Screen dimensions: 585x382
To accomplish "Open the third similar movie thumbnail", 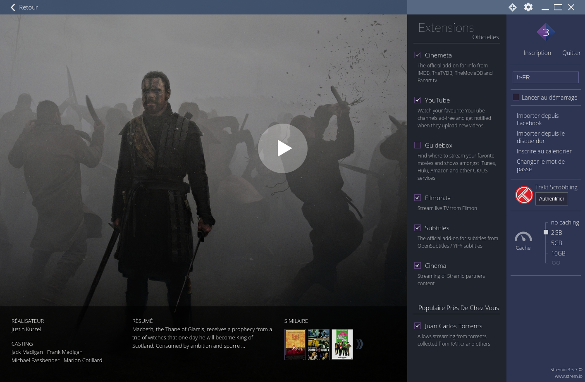I will pyautogui.click(x=342, y=344).
